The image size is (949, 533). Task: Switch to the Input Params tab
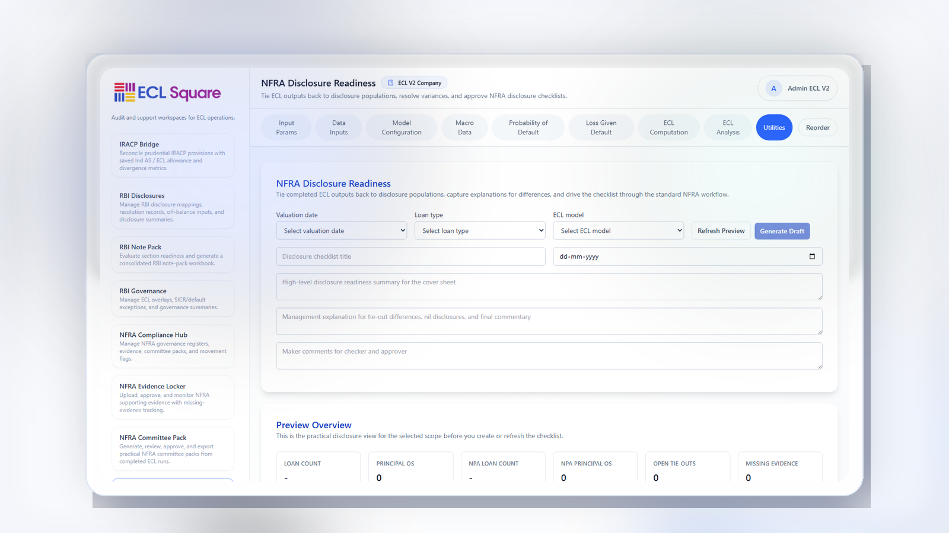pyautogui.click(x=286, y=127)
